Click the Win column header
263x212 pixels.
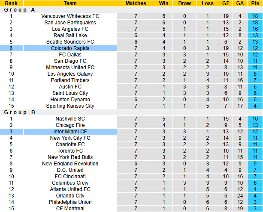point(163,3)
